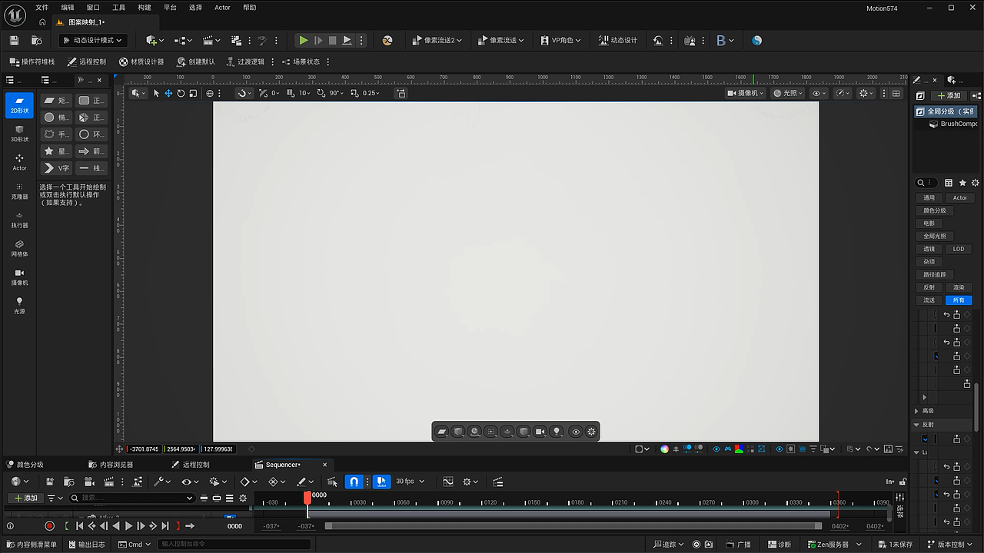Pick the V字 chevron shape tool
Image resolution: width=984 pixels, height=553 pixels.
tap(57, 168)
